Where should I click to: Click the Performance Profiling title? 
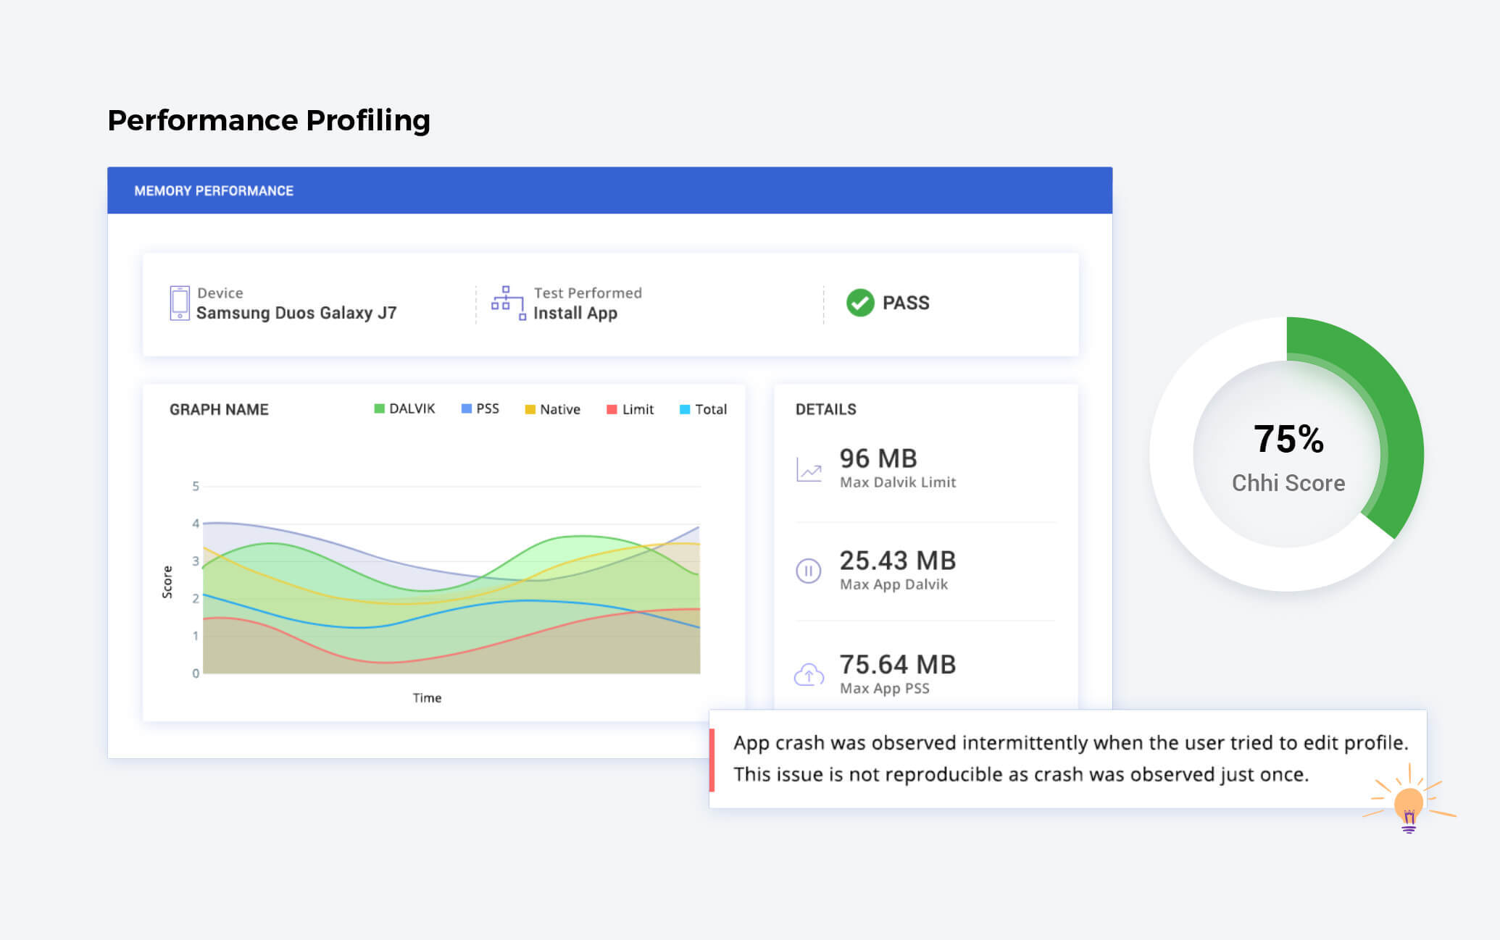click(269, 120)
